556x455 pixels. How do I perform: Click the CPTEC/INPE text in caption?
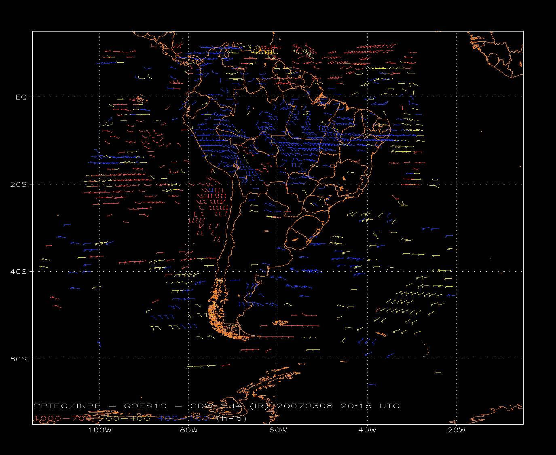pyautogui.click(x=67, y=406)
